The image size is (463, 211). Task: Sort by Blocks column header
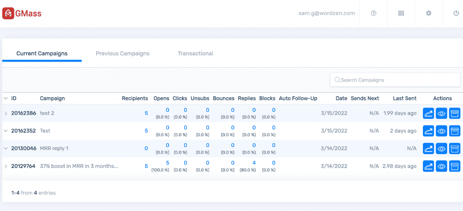tap(267, 98)
